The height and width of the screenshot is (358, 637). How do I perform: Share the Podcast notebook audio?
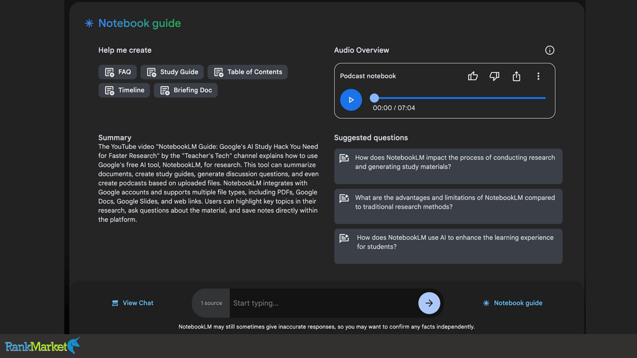coord(516,76)
